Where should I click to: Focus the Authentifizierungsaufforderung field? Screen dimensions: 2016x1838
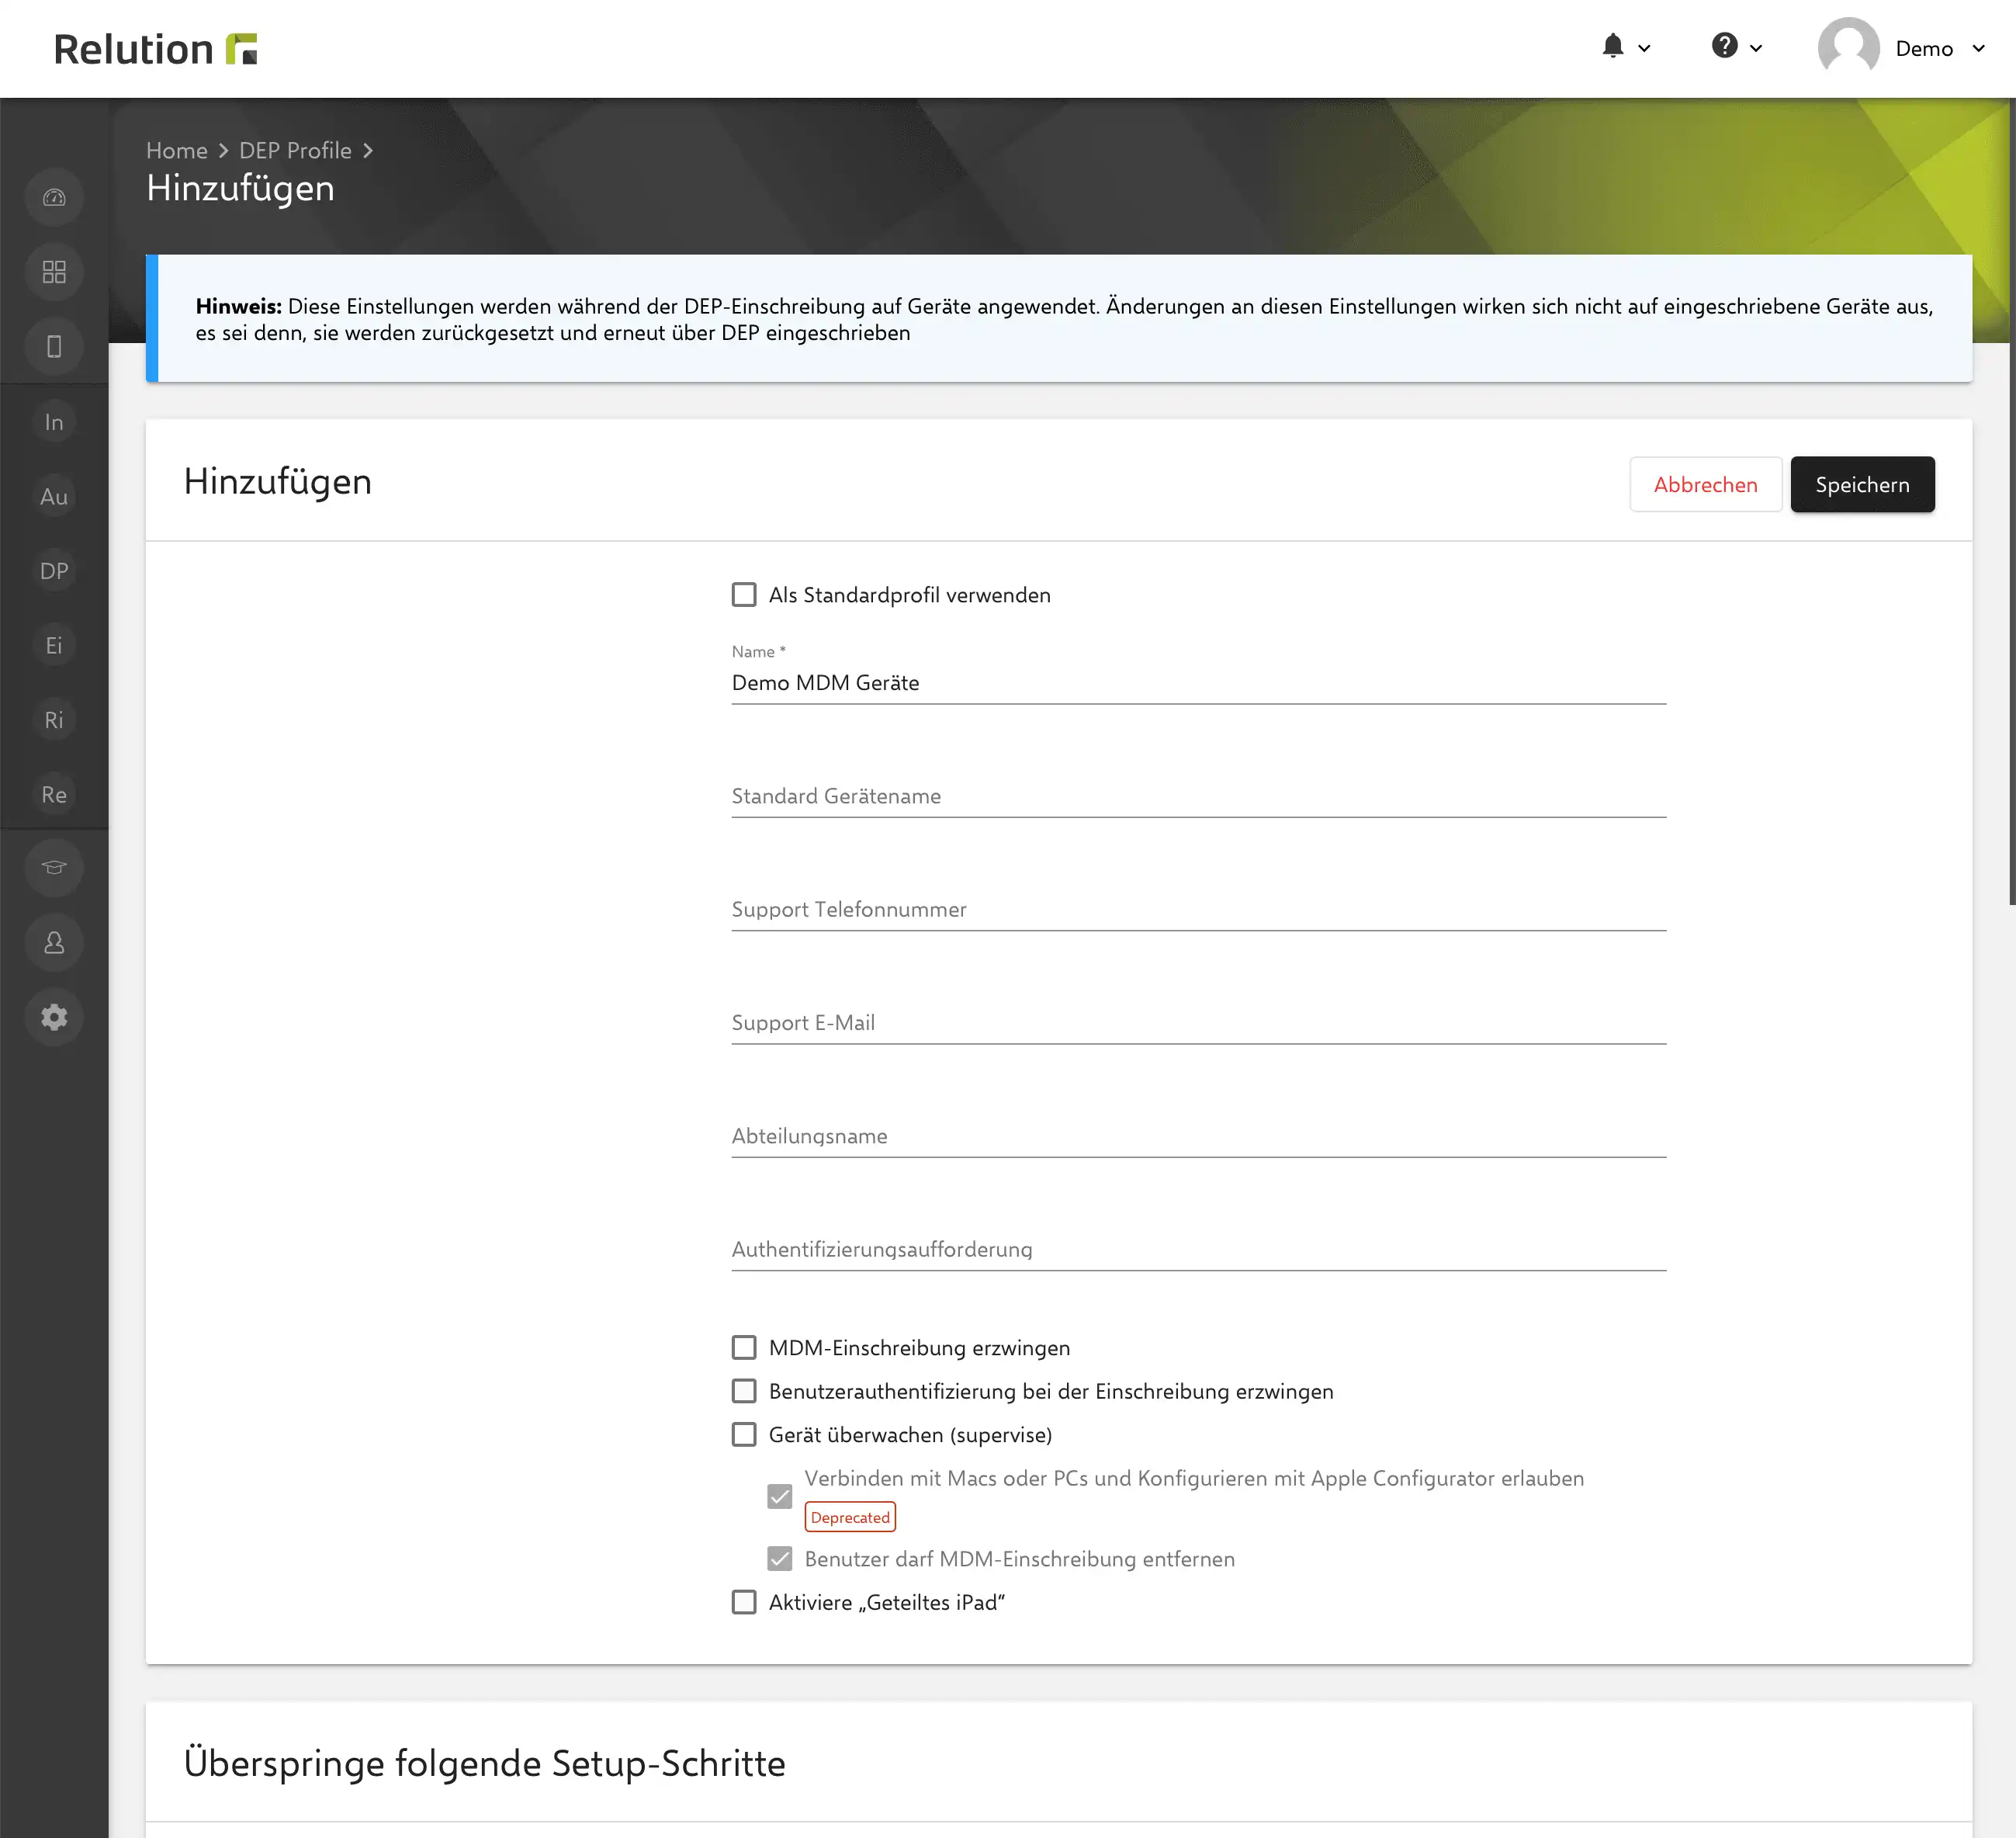click(x=1198, y=1250)
